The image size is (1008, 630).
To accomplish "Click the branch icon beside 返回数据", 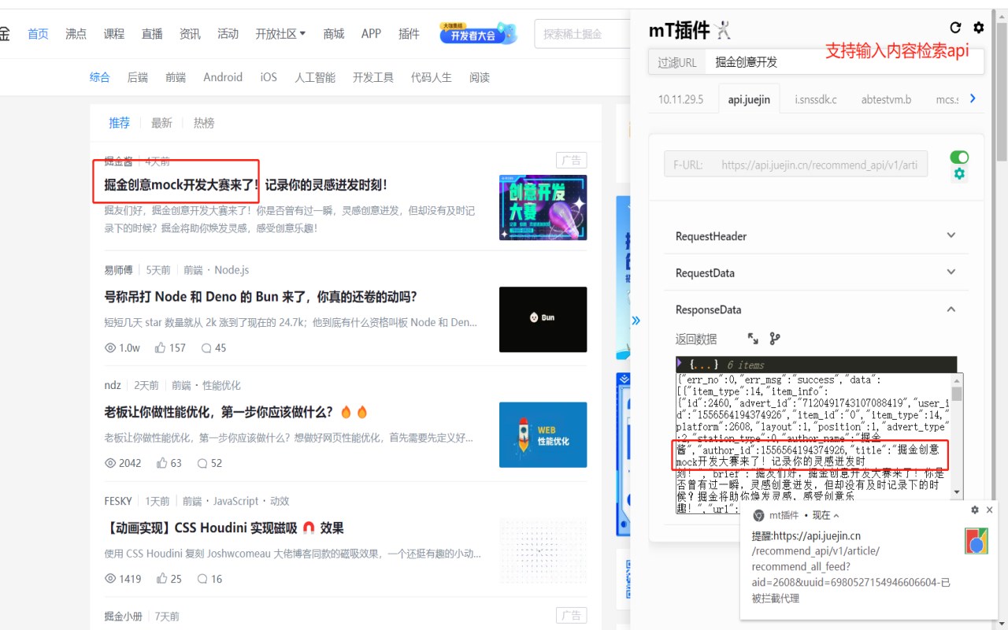I will [x=775, y=339].
